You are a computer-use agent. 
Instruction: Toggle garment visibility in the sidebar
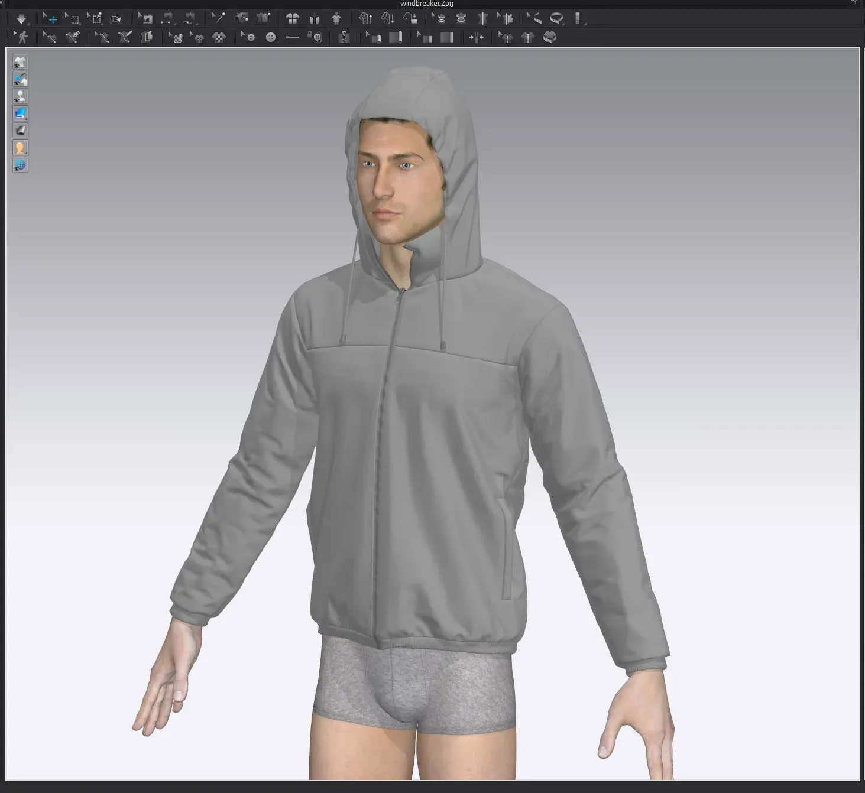pyautogui.click(x=20, y=62)
